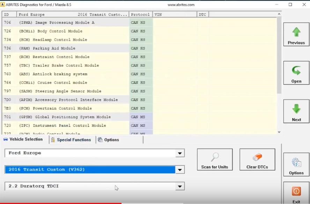Click CAN MS protocol cell in row 720

click(141, 125)
